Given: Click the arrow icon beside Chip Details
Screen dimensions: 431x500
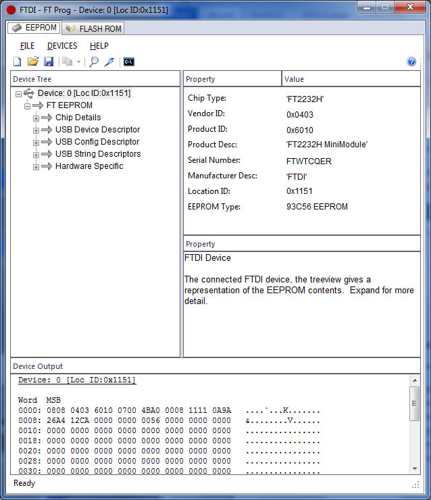Looking at the screenshot, I should 47,118.
